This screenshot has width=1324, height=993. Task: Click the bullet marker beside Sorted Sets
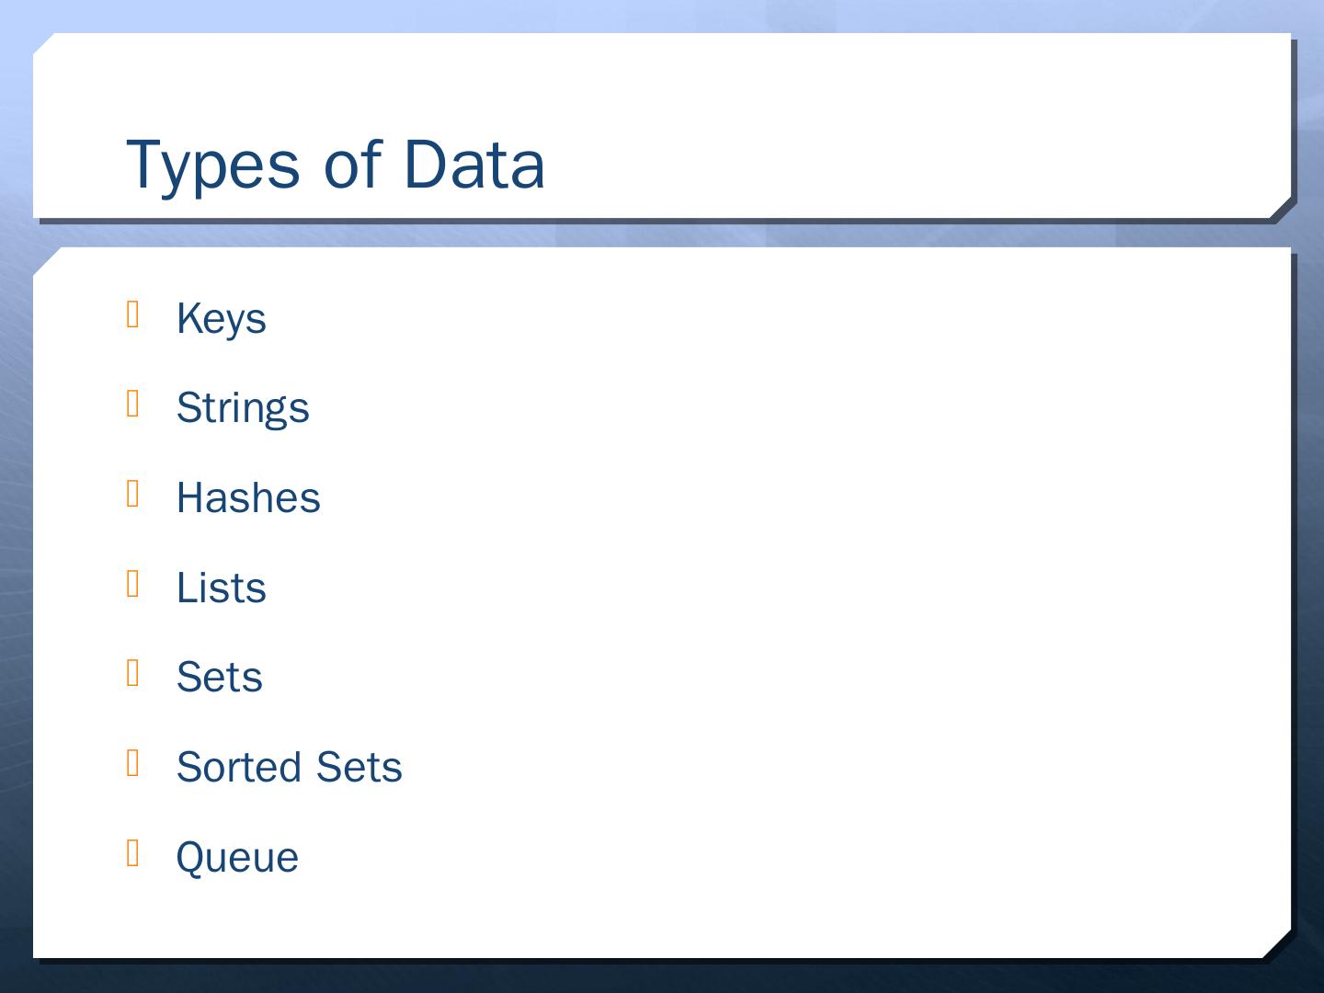point(133,763)
